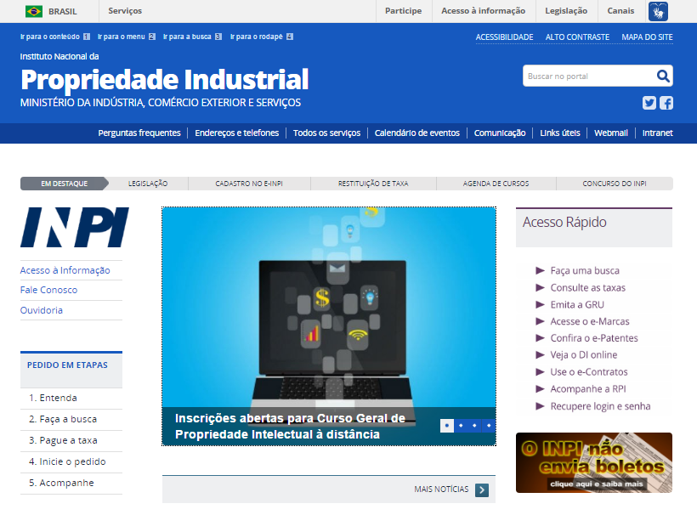Expand the Canais top bar item

[620, 11]
